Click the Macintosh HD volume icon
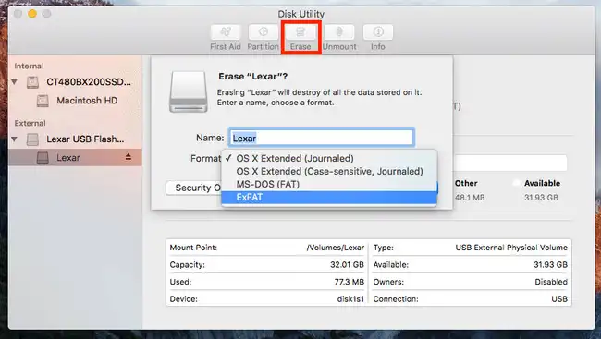Screen dimensions: 601x339 coord(43,101)
